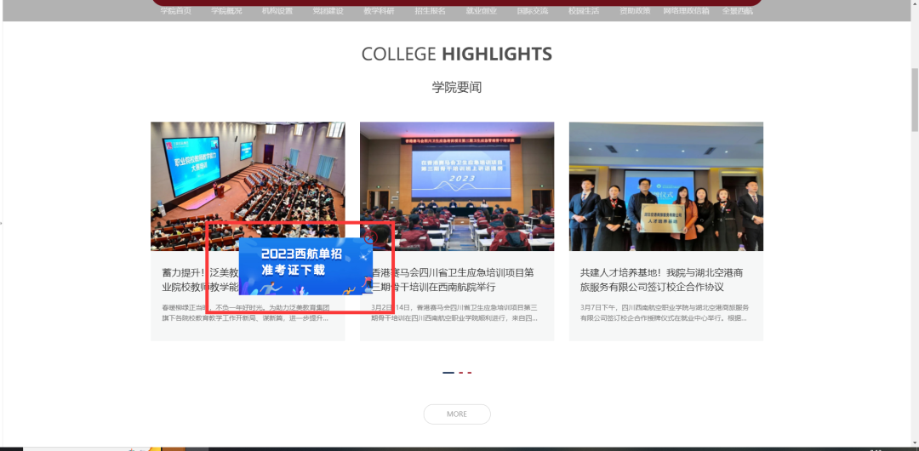
Task: Open the 全景西航 menu item
Action: (x=737, y=11)
